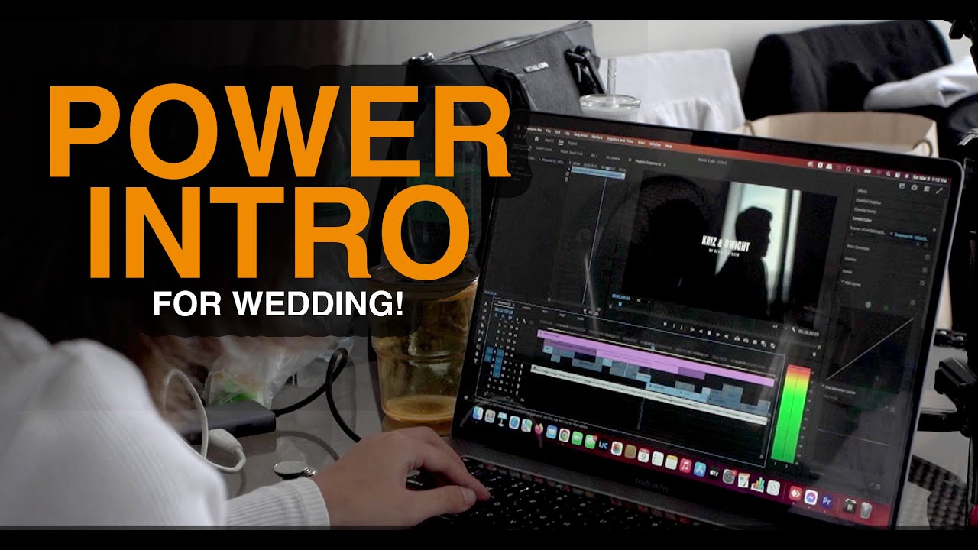Viewport: 978px width, 550px height.
Task: Open App Store from the Dock
Action: pyautogui.click(x=700, y=468)
